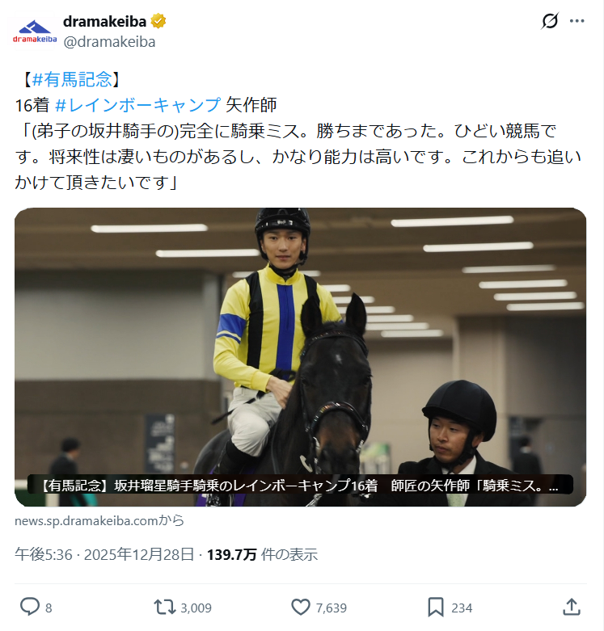The height and width of the screenshot is (631, 604).
Task: Click the 3,009 repost count
Action: point(196,608)
